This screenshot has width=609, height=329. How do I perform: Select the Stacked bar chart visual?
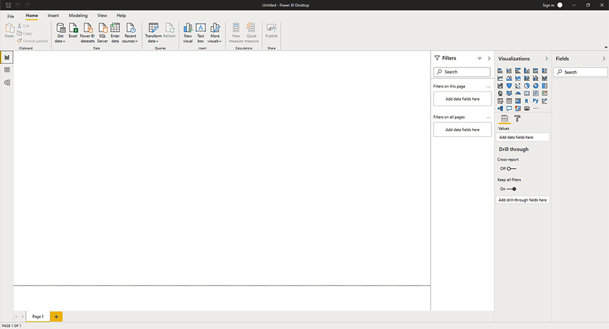[x=500, y=71]
